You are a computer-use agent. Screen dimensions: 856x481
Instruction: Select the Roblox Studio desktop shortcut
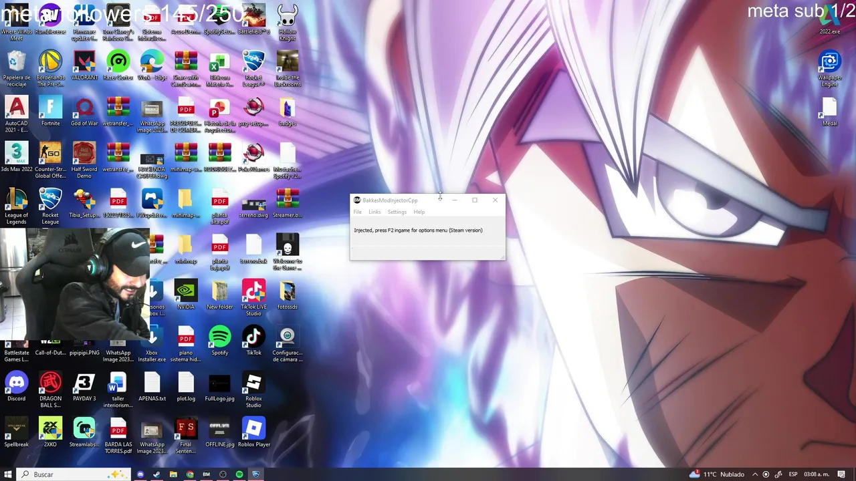253,389
